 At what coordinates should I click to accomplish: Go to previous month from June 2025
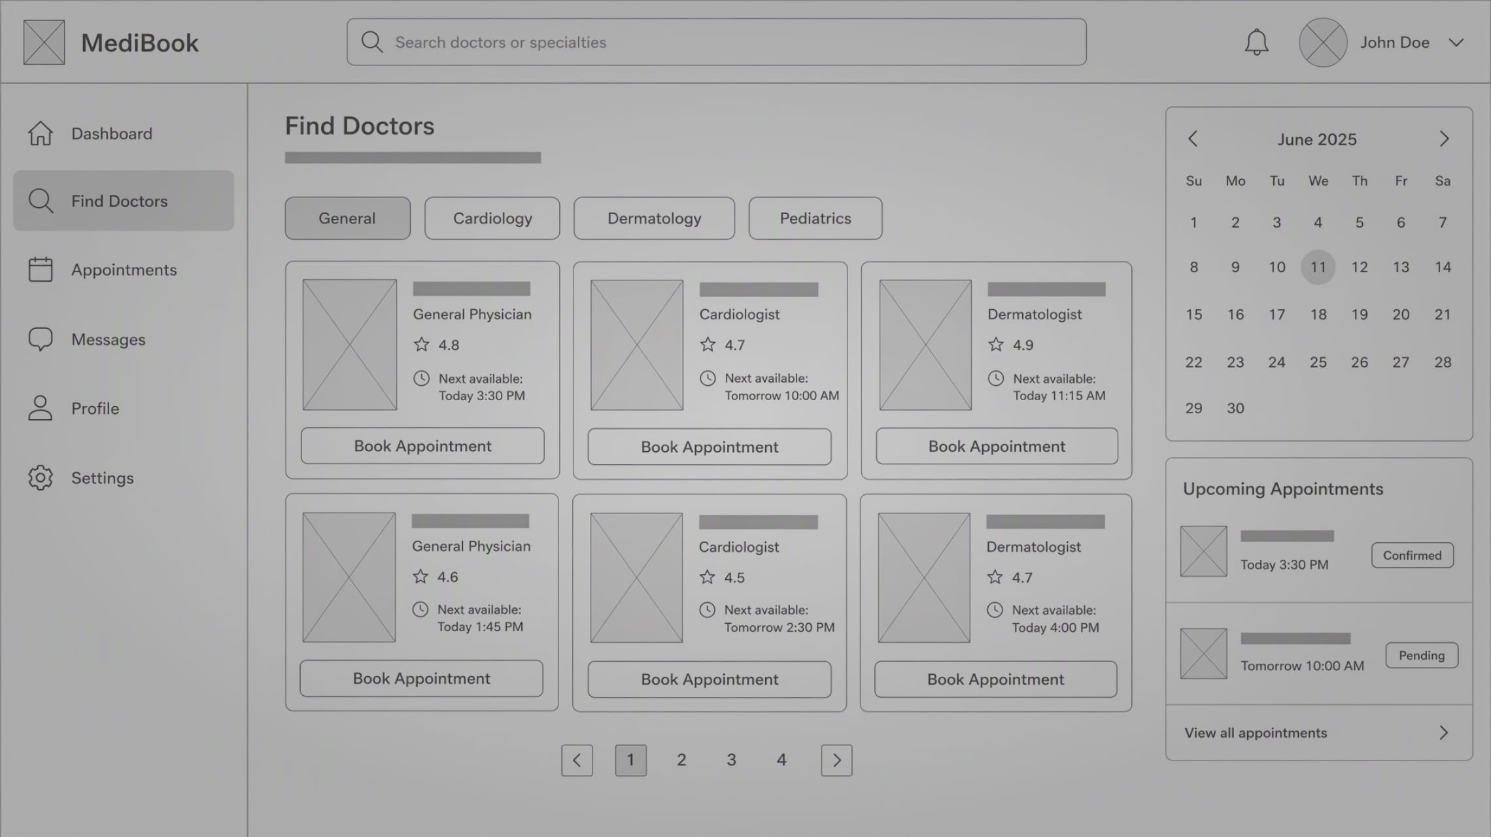1193,139
